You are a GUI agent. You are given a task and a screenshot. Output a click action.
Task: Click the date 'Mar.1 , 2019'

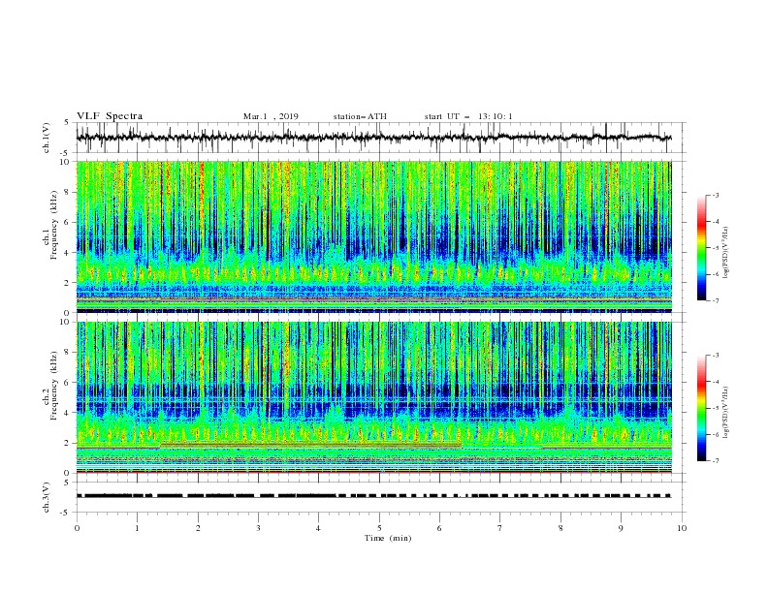pos(271,116)
